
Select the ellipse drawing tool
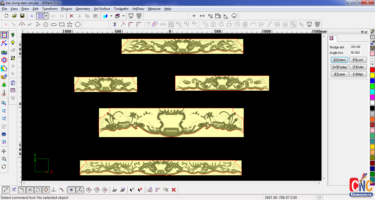(54, 24)
